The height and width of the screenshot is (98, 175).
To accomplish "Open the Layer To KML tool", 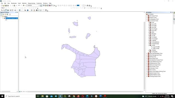I will 156,47.
